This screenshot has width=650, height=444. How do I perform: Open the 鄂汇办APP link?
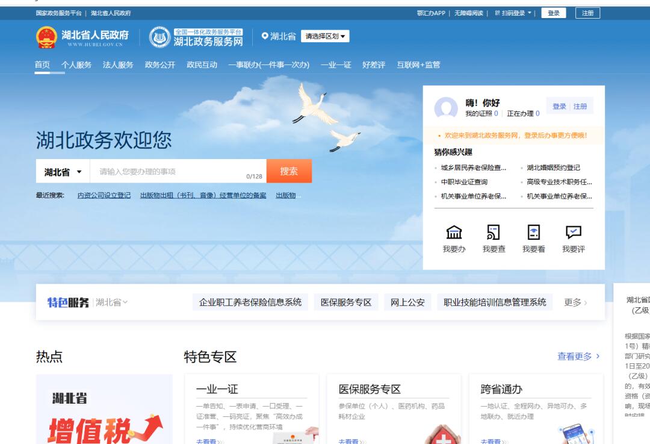[x=431, y=13]
